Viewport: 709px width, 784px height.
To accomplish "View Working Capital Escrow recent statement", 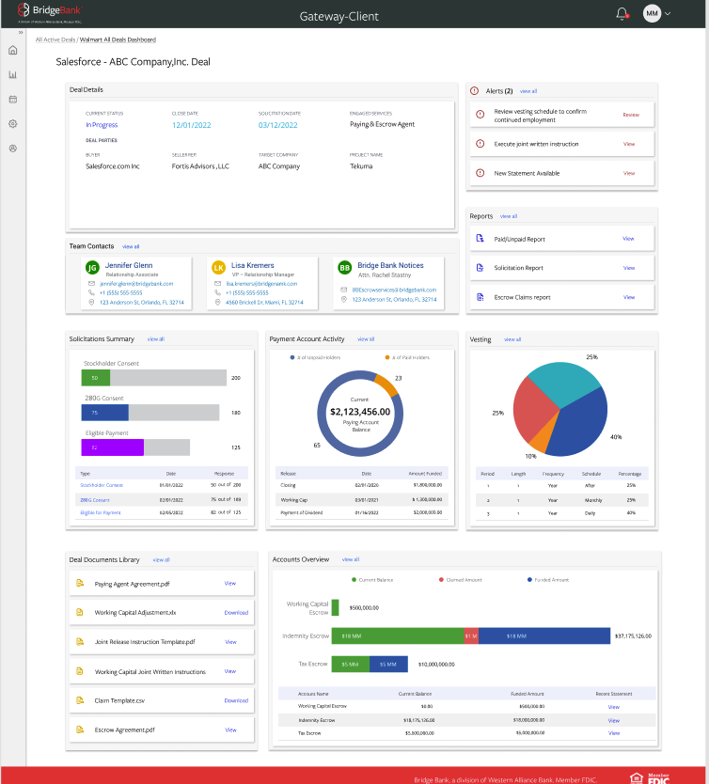I will click(x=613, y=707).
